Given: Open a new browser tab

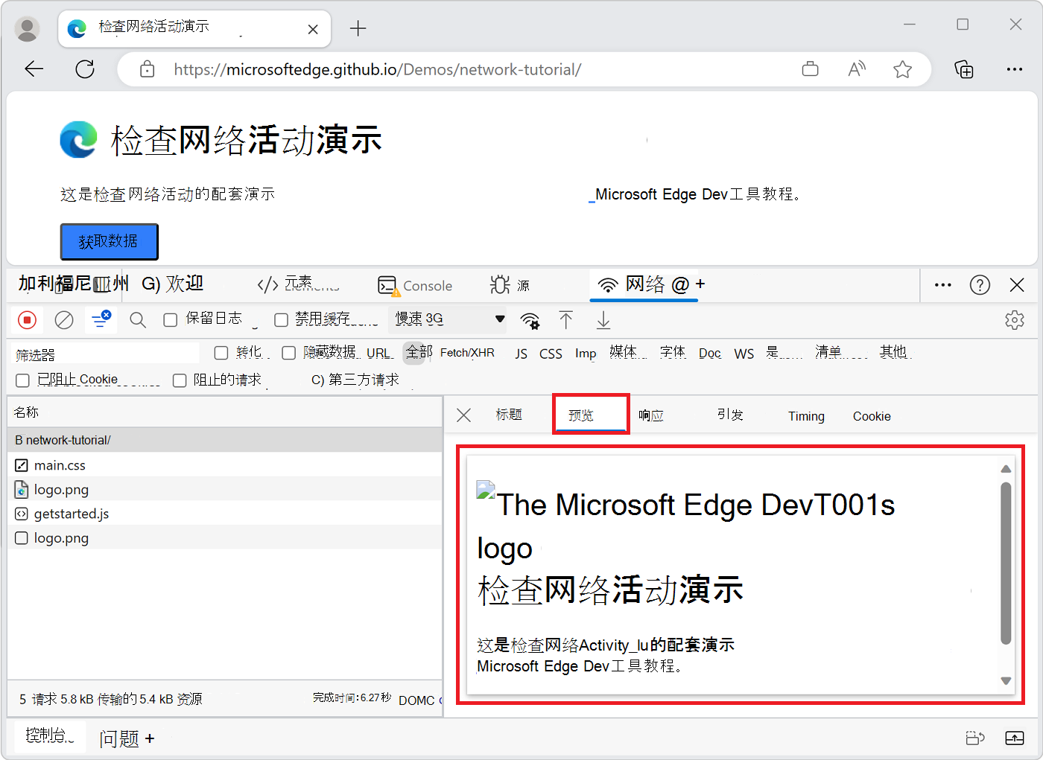Looking at the screenshot, I should coord(358,28).
